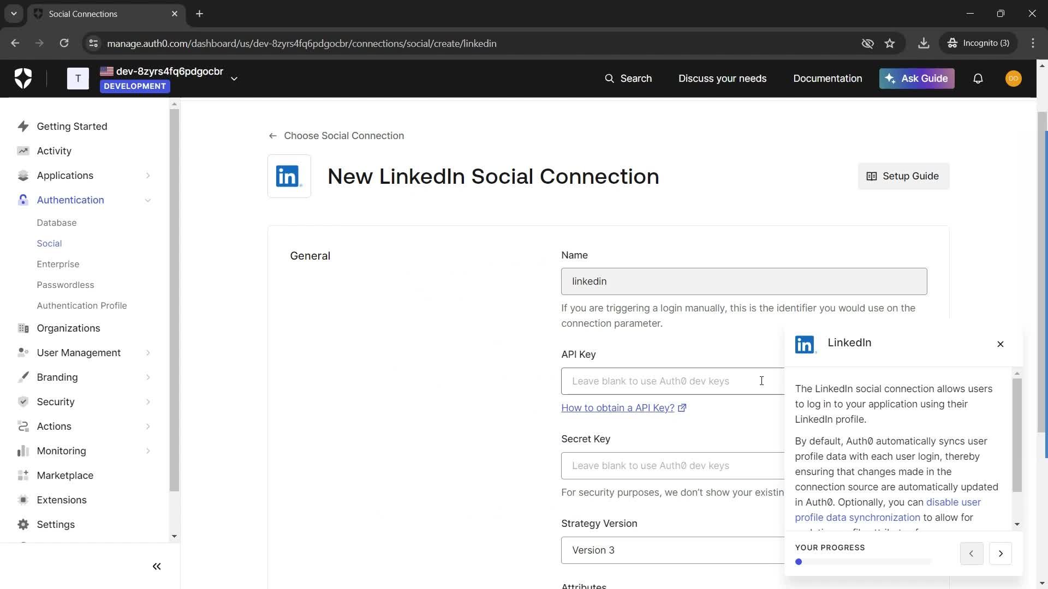Click the Name field containing linkedin
This screenshot has height=589, width=1048.
[x=744, y=281]
